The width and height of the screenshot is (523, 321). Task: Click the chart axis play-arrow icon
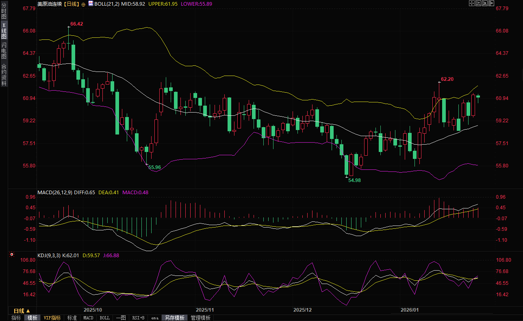coord(485,4)
